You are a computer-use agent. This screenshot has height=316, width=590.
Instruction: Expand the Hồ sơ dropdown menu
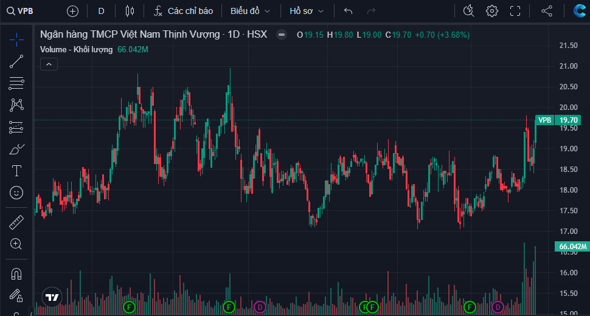click(307, 11)
